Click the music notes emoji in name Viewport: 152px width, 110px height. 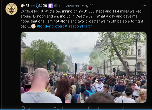[x=38, y=6]
